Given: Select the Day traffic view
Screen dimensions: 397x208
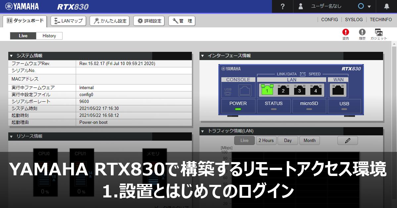Looking at the screenshot, I should click(x=287, y=140).
